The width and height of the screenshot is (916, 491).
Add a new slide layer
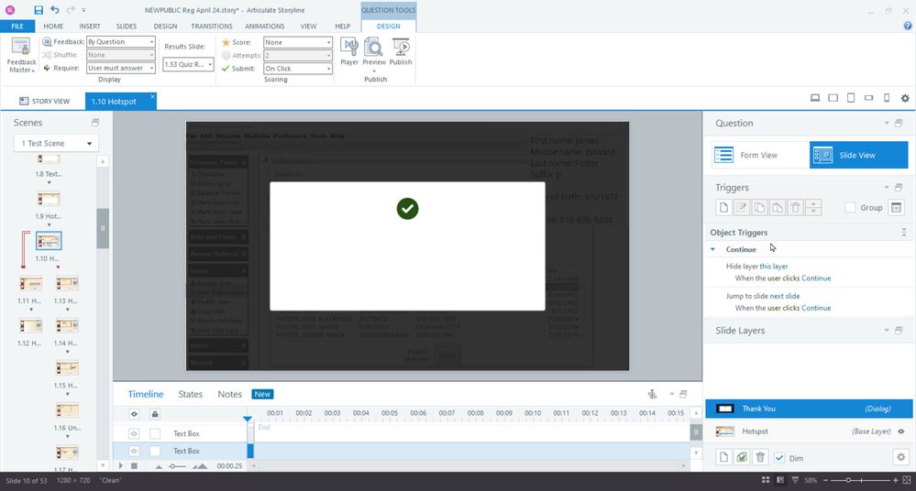point(723,457)
